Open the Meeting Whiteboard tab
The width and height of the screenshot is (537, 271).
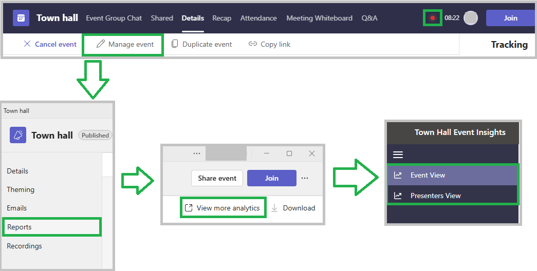(320, 18)
